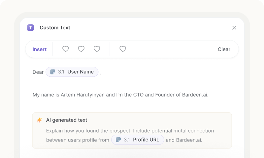Viewport: 264px width, 158px height.
Task: Click the "Dear" greeting text
Action: pos(38,72)
